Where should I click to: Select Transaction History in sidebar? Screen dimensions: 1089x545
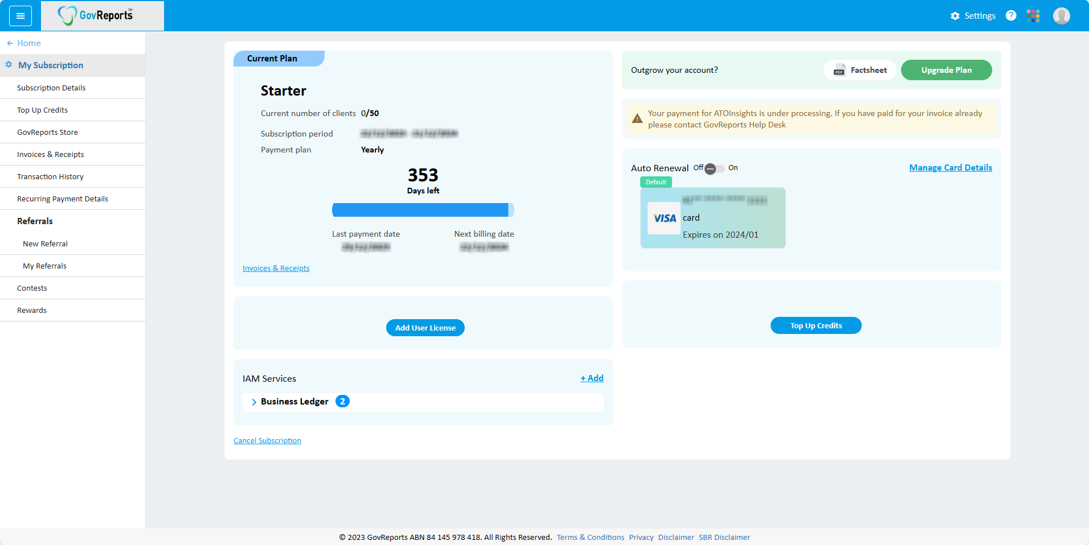(x=50, y=176)
